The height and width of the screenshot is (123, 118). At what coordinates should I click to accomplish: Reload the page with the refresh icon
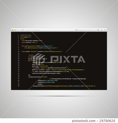click(x=77, y=30)
